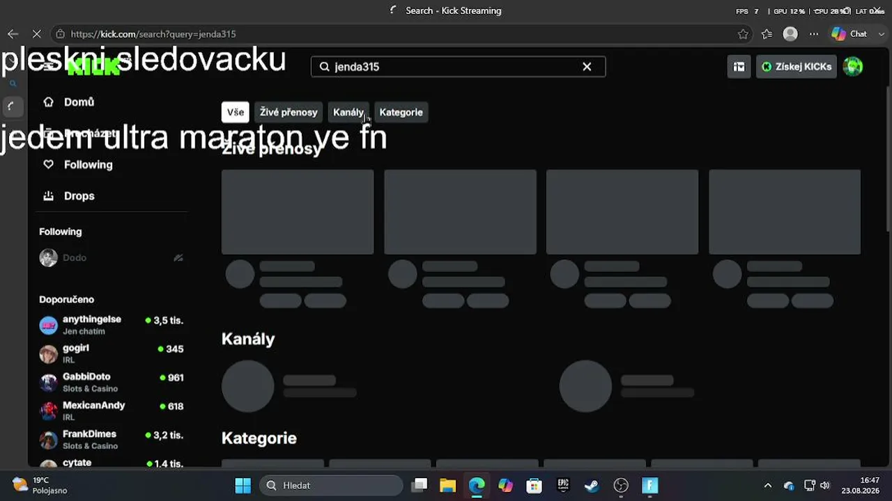Switch to Microsoft Edge on the taskbar
The height and width of the screenshot is (501, 892).
coord(477,486)
